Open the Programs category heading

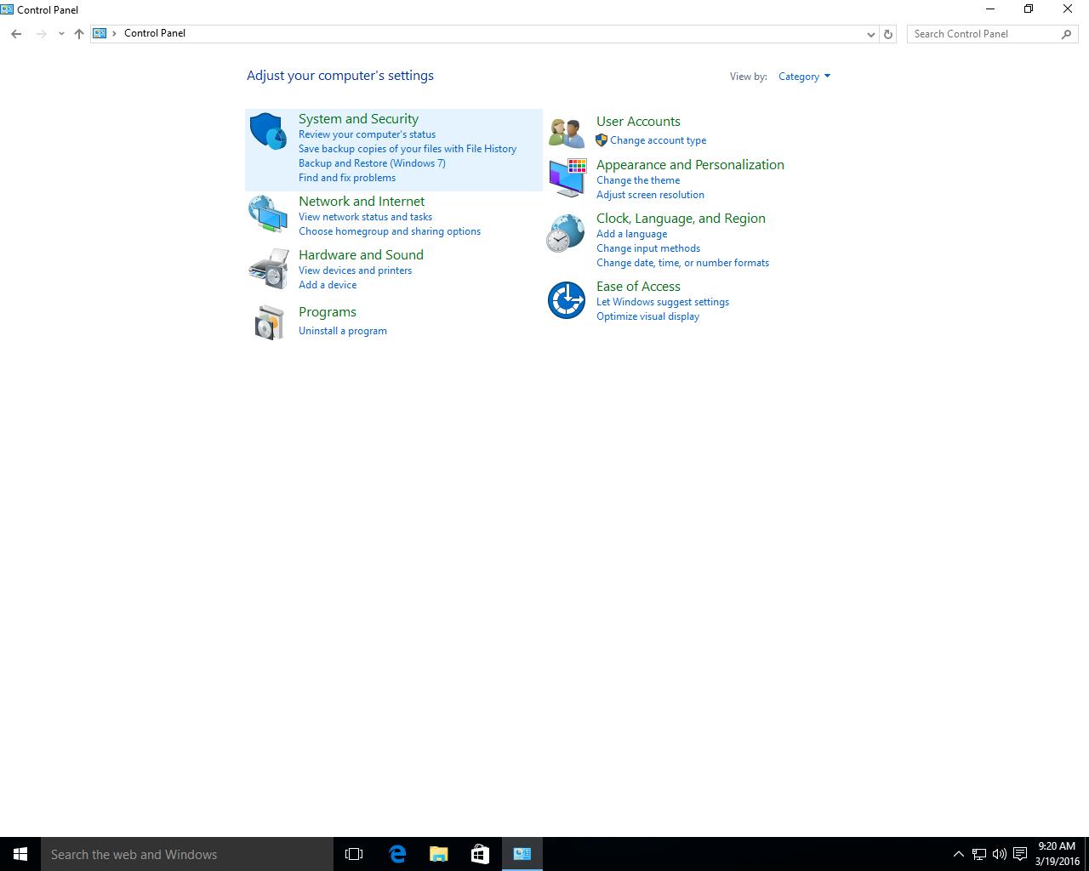(328, 312)
